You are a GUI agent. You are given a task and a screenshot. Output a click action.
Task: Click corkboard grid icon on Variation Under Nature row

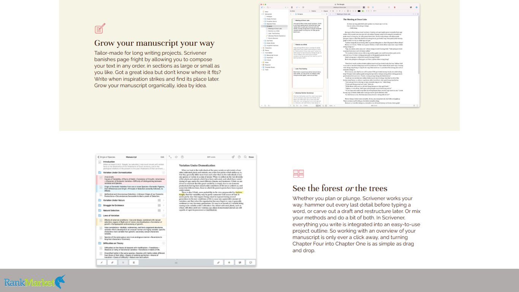(x=159, y=200)
